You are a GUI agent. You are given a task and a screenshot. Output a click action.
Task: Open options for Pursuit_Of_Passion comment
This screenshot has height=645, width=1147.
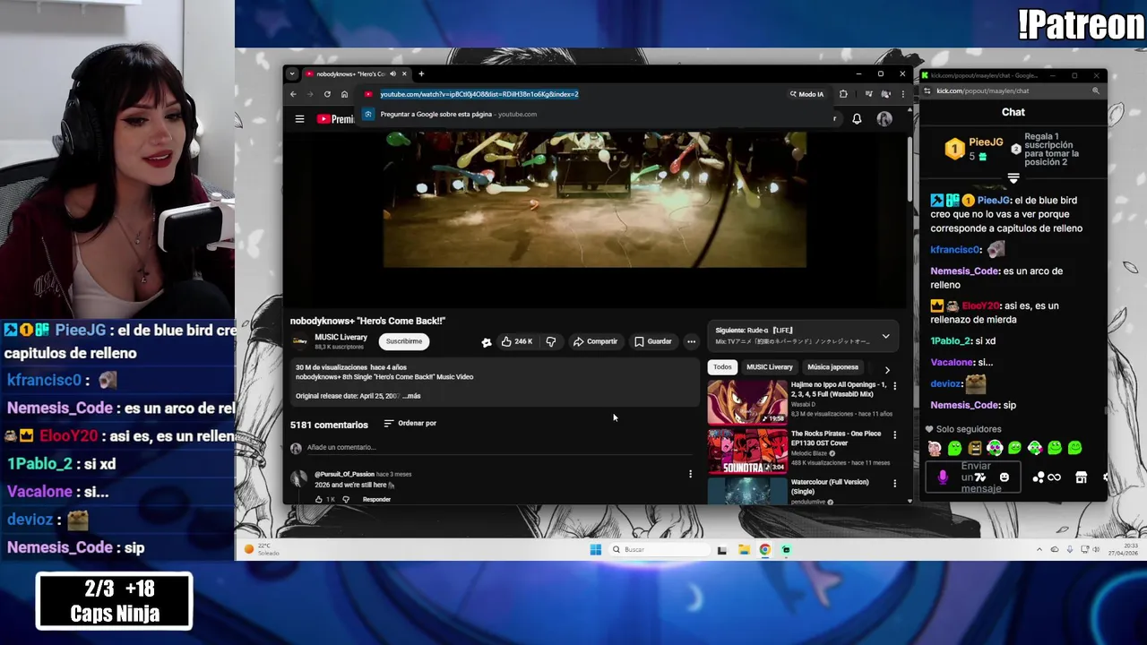point(690,474)
